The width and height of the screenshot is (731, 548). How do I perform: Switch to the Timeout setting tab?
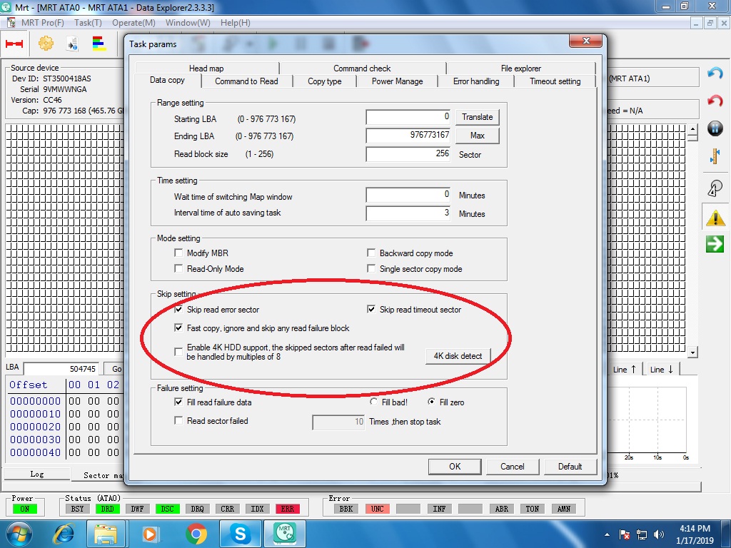555,81
